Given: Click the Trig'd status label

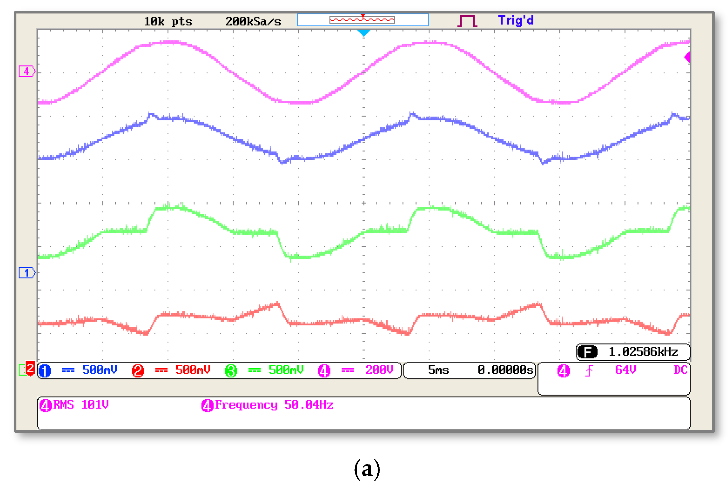Looking at the screenshot, I should (515, 21).
